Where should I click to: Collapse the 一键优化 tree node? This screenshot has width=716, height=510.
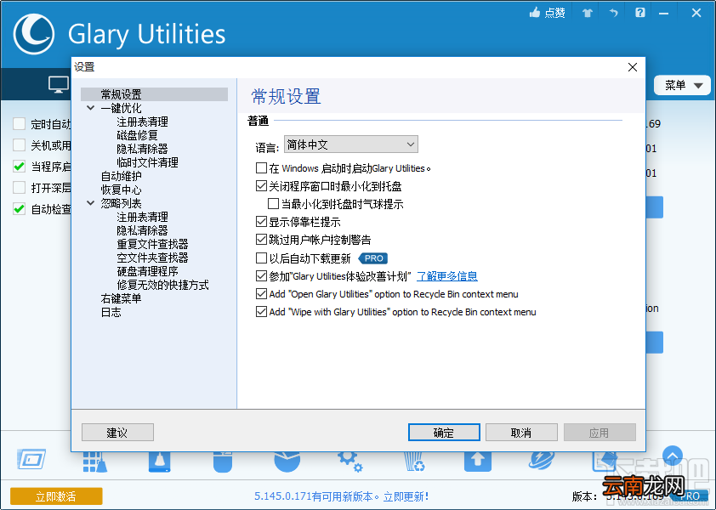[90, 108]
